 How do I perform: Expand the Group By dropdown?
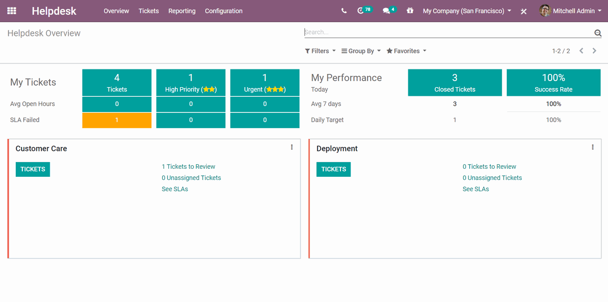360,51
